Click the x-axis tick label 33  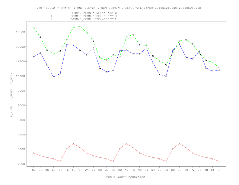point(107,170)
